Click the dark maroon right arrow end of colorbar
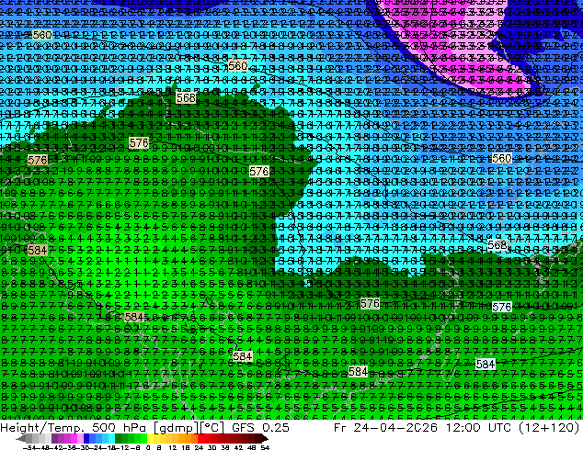Viewport: 583px width, 450px height. [264, 438]
